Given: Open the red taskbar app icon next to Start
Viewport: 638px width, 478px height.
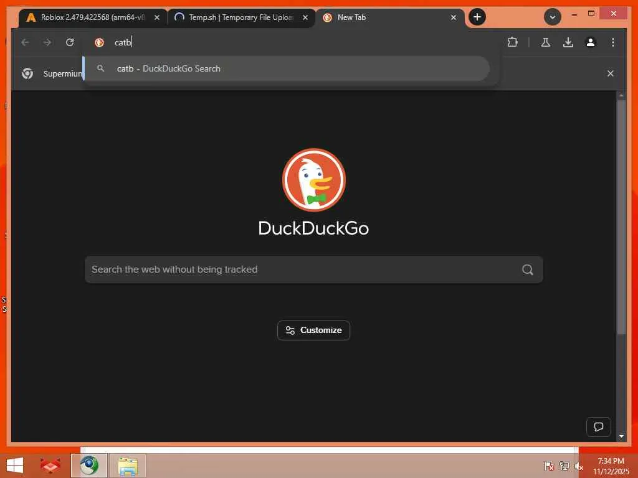Looking at the screenshot, I should [x=50, y=466].
